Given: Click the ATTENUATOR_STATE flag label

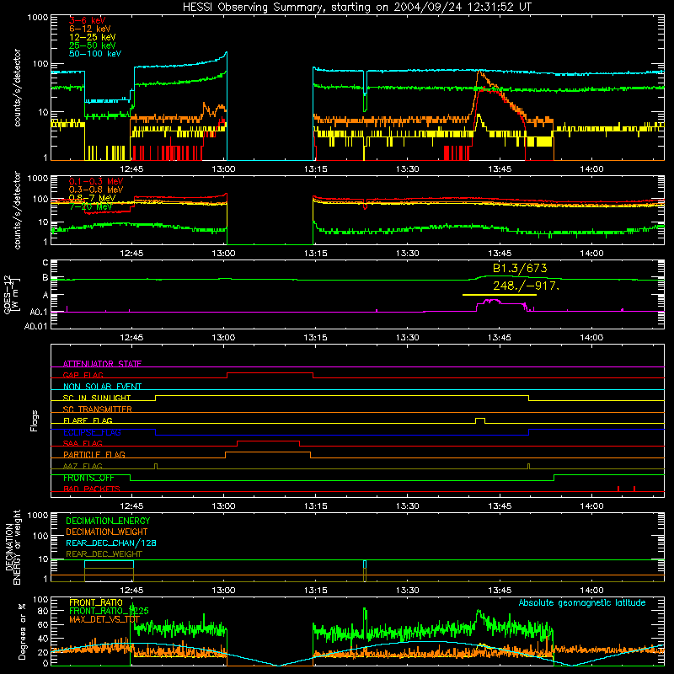Looking at the screenshot, I should tap(102, 364).
